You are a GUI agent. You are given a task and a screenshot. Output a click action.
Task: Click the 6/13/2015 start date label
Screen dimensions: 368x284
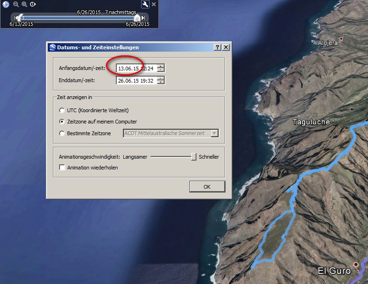pyautogui.click(x=22, y=24)
